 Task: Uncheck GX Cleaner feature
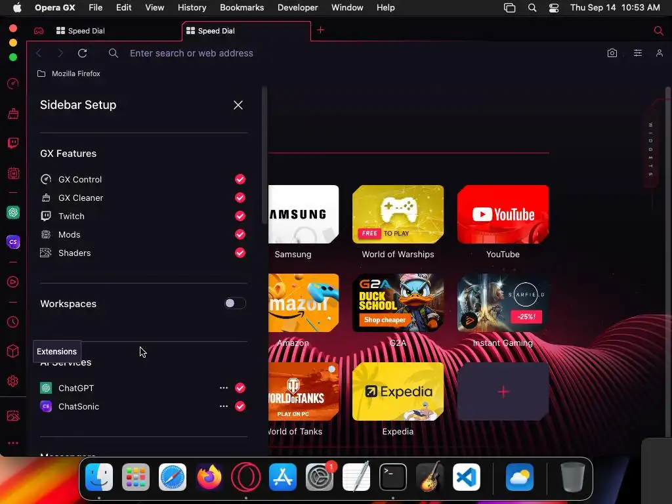240,198
